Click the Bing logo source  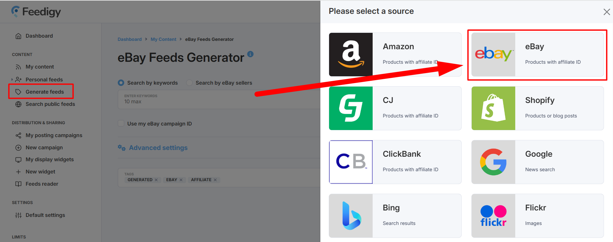(x=351, y=216)
